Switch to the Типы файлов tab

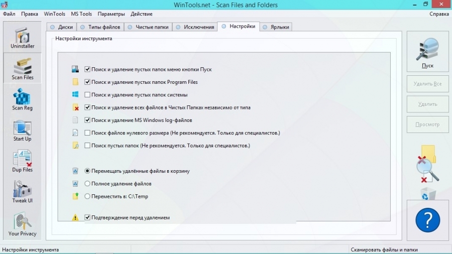tap(100, 27)
